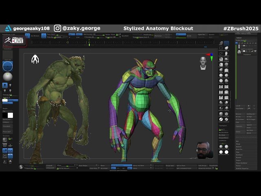
Task: Click the move-up arrow beside List All
Action: (x=249, y=106)
